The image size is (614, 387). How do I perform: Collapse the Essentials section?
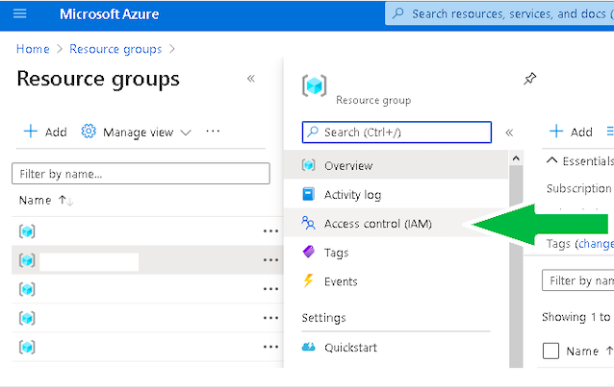[x=551, y=160]
